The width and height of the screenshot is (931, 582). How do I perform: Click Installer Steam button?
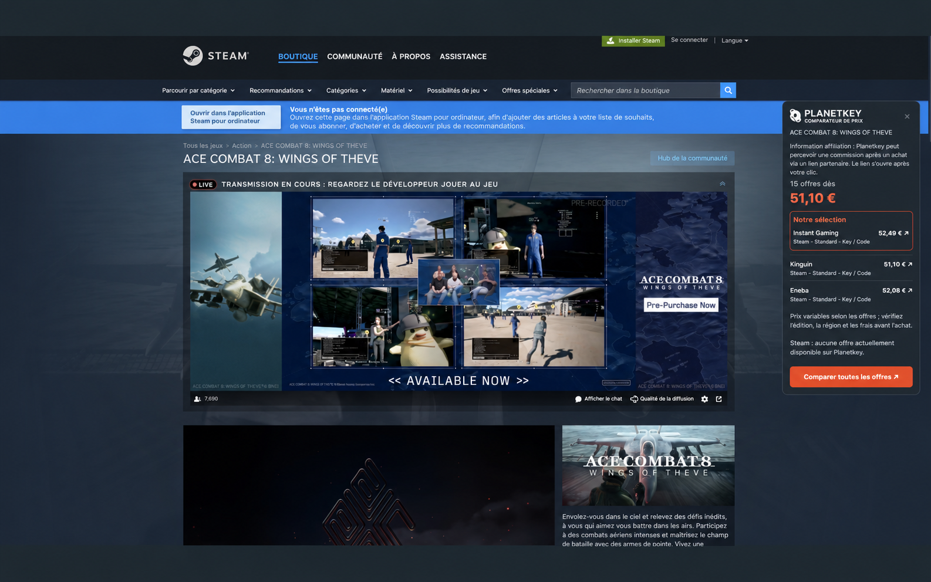coord(633,40)
